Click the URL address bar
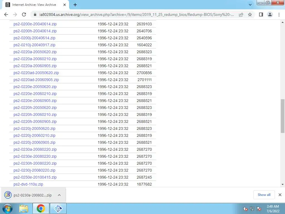The image size is (285, 214). (x=136, y=14)
